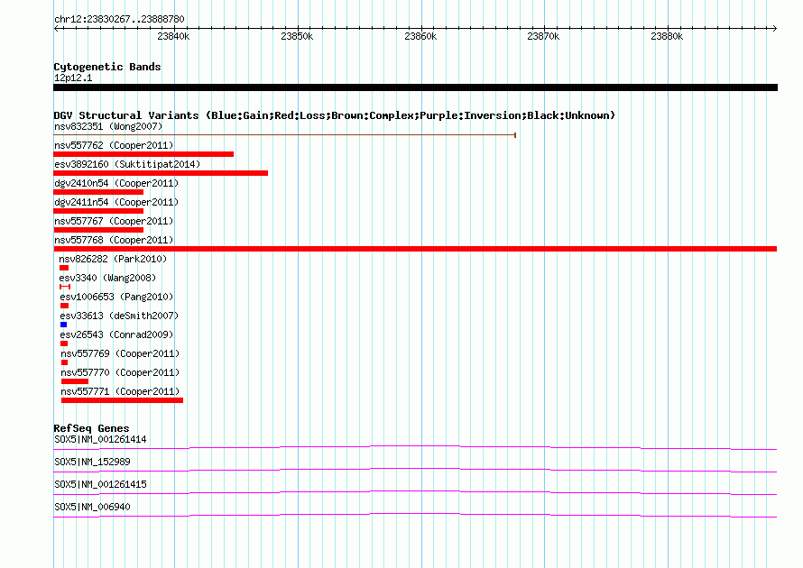
Task: Click the 23880k ruler tick label
Action: tap(667, 36)
